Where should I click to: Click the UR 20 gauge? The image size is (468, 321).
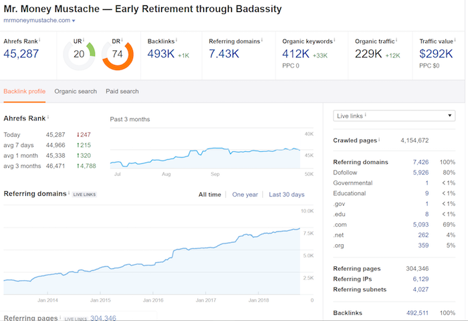point(79,56)
